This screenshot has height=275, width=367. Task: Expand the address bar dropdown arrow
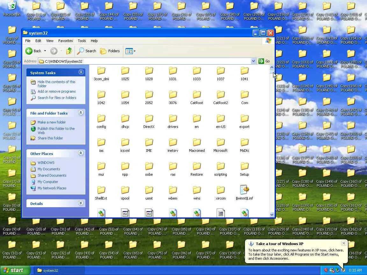(x=254, y=61)
